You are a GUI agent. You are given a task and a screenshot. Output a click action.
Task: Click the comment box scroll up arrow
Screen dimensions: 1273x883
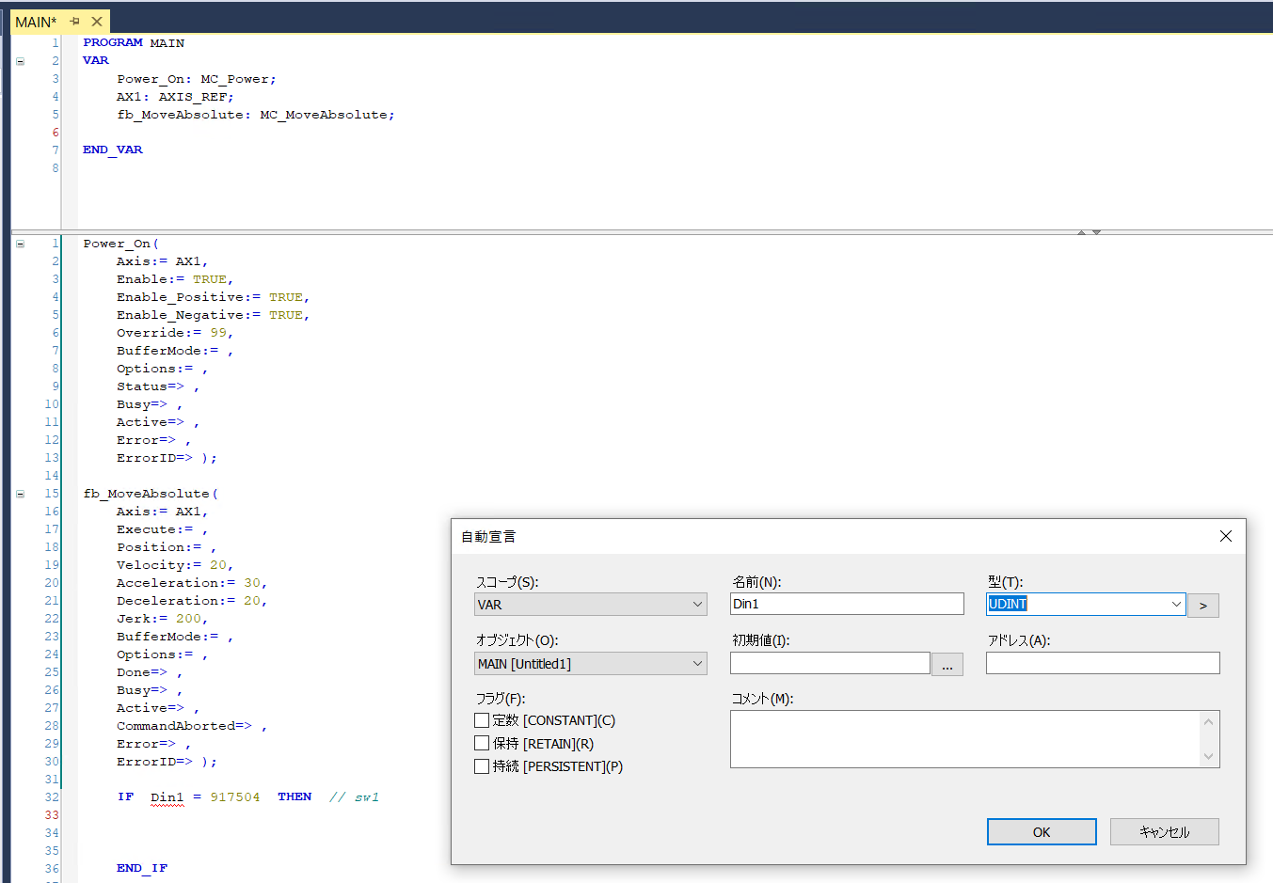coord(1209,722)
